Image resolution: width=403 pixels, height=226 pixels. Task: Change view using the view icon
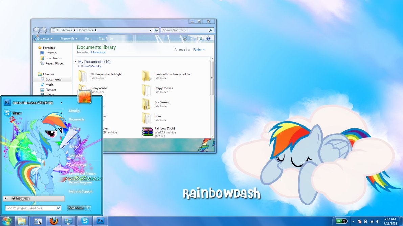click(185, 39)
